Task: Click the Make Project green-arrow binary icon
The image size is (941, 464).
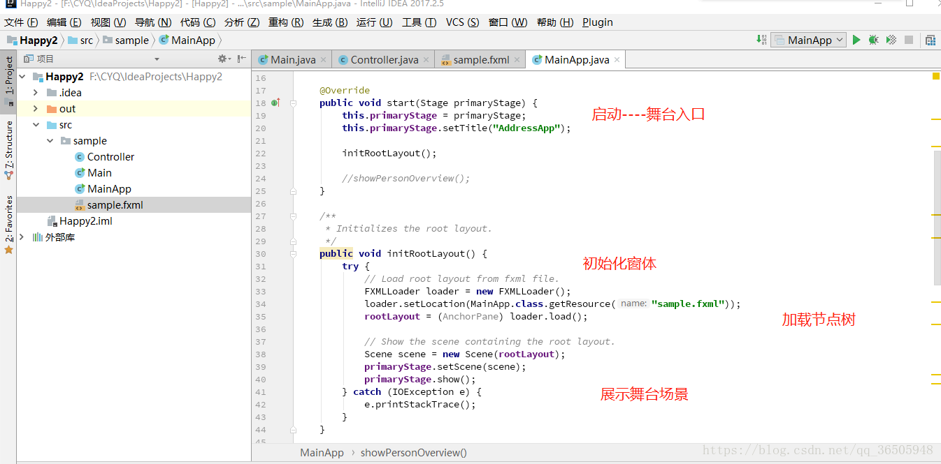Action: click(x=762, y=40)
